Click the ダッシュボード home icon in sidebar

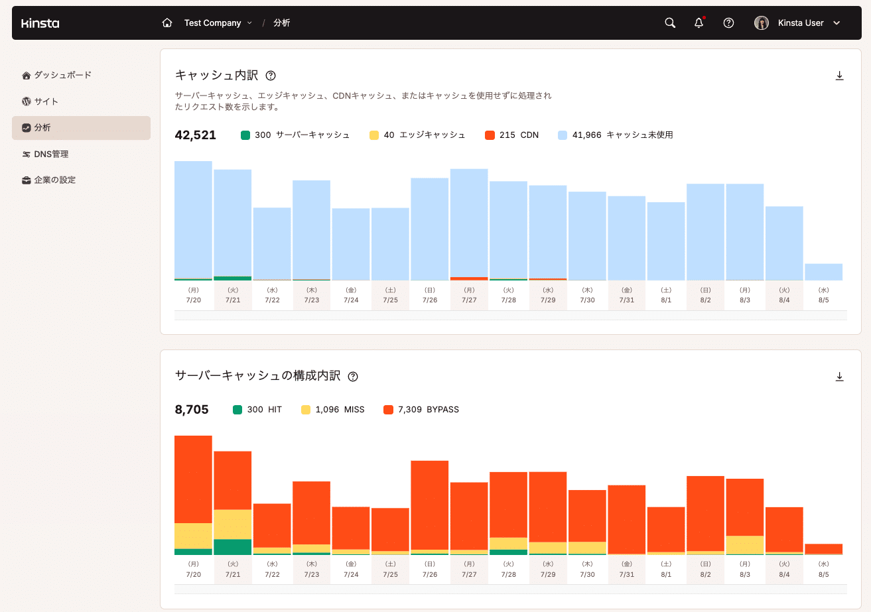point(27,75)
